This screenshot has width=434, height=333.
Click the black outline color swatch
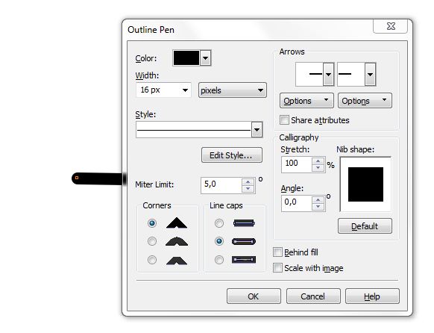tap(186, 58)
